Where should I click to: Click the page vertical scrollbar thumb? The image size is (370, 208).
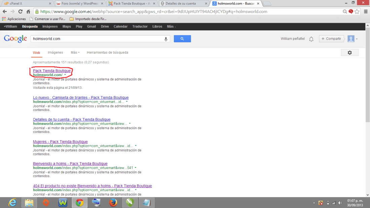[368, 75]
